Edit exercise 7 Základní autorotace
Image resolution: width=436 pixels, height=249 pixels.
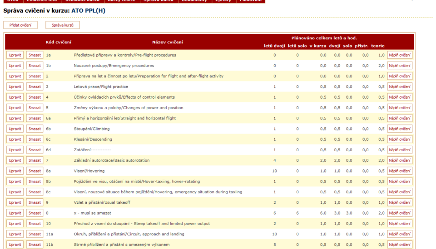click(x=15, y=160)
